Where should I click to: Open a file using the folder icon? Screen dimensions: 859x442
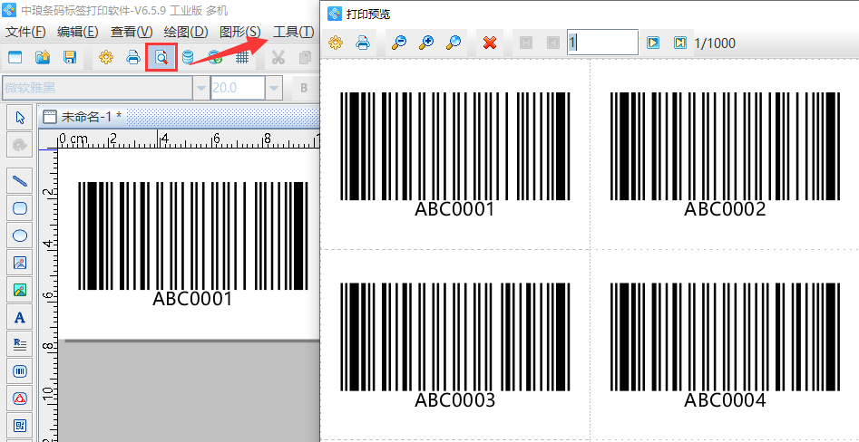click(x=43, y=57)
